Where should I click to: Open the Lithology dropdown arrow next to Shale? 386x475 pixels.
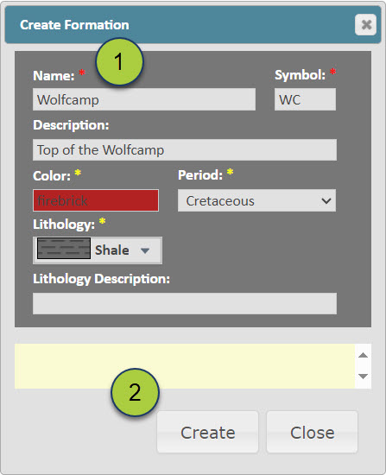(x=145, y=250)
